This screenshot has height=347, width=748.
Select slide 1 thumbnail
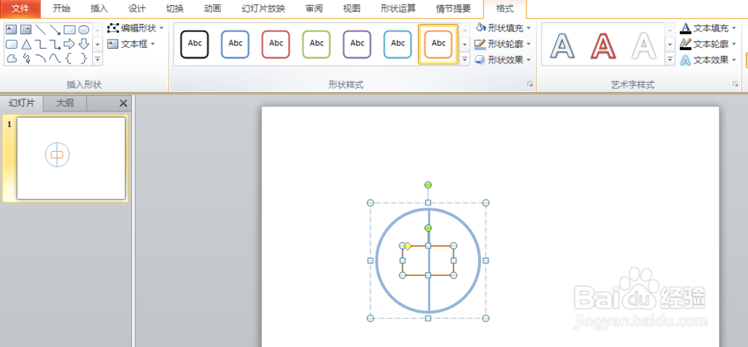click(x=71, y=159)
